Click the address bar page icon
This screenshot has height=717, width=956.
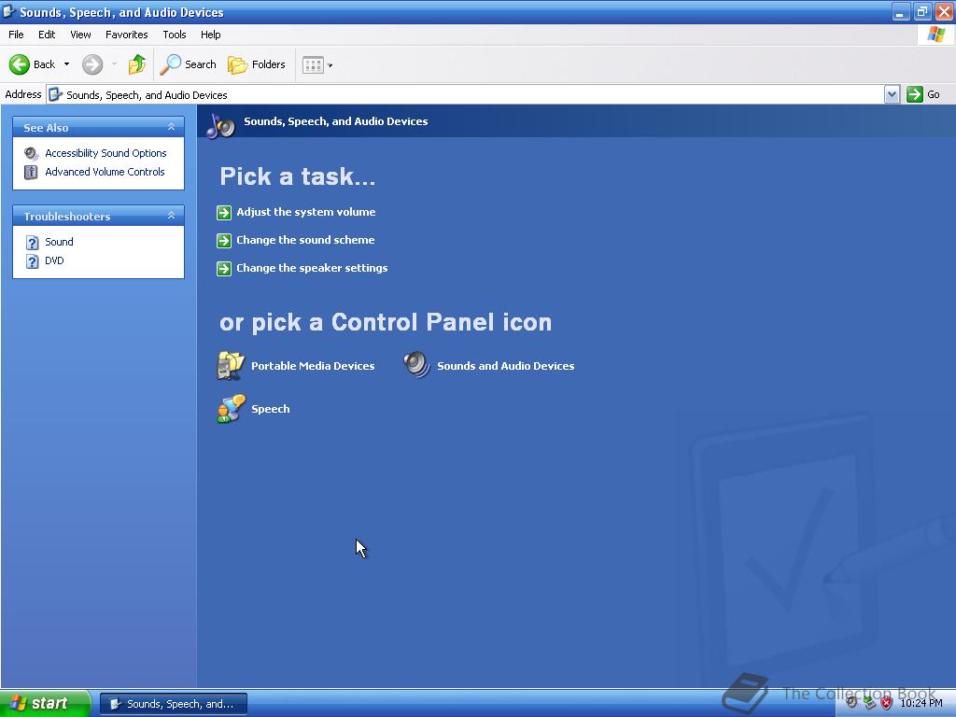click(55, 94)
